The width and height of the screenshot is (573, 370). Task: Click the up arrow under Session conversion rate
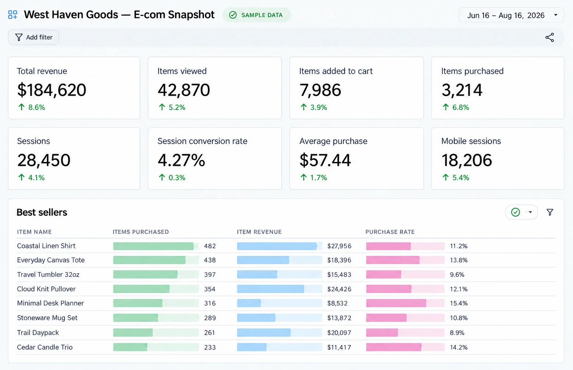click(162, 178)
